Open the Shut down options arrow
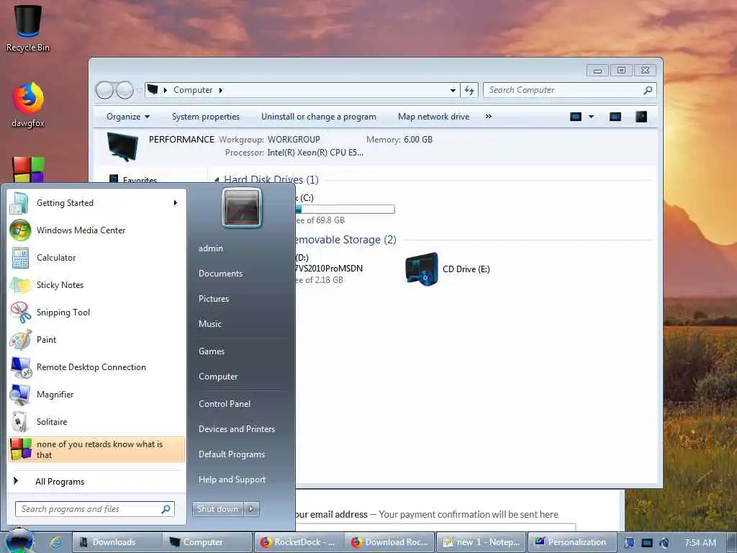The height and width of the screenshot is (553, 737). pos(251,509)
